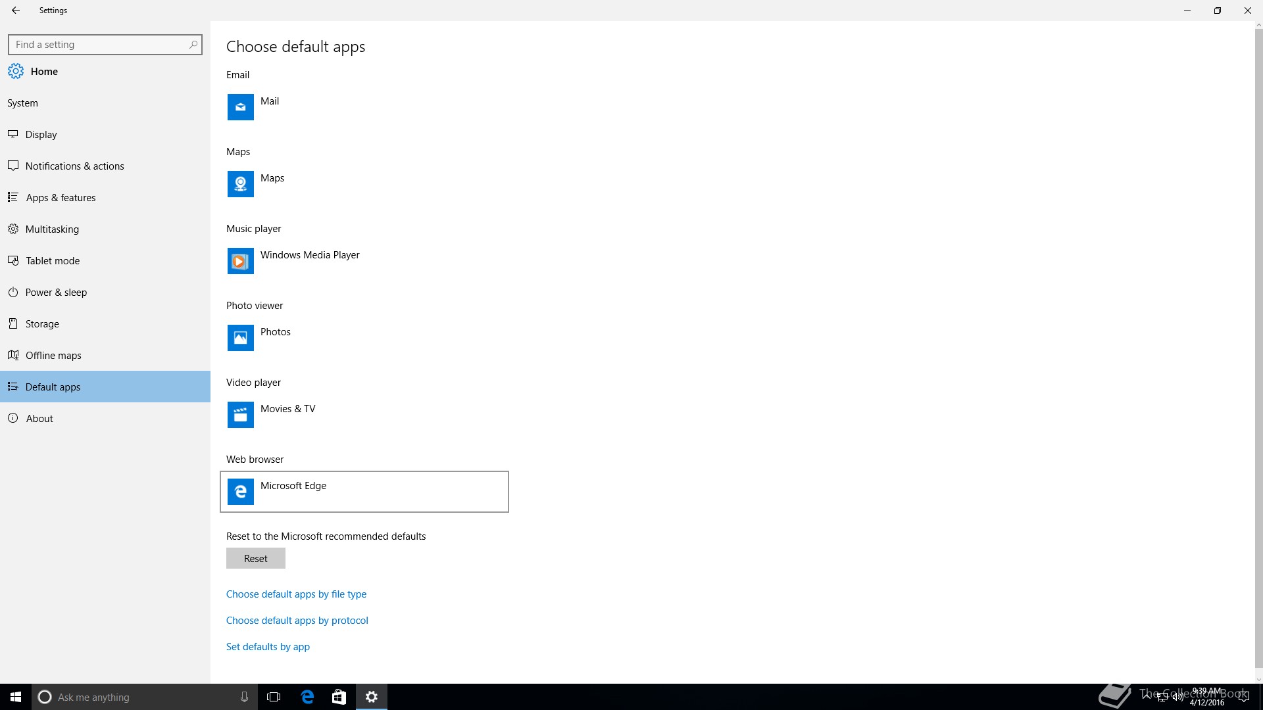Select Offline maps in sidebar
1263x710 pixels.
click(105, 355)
